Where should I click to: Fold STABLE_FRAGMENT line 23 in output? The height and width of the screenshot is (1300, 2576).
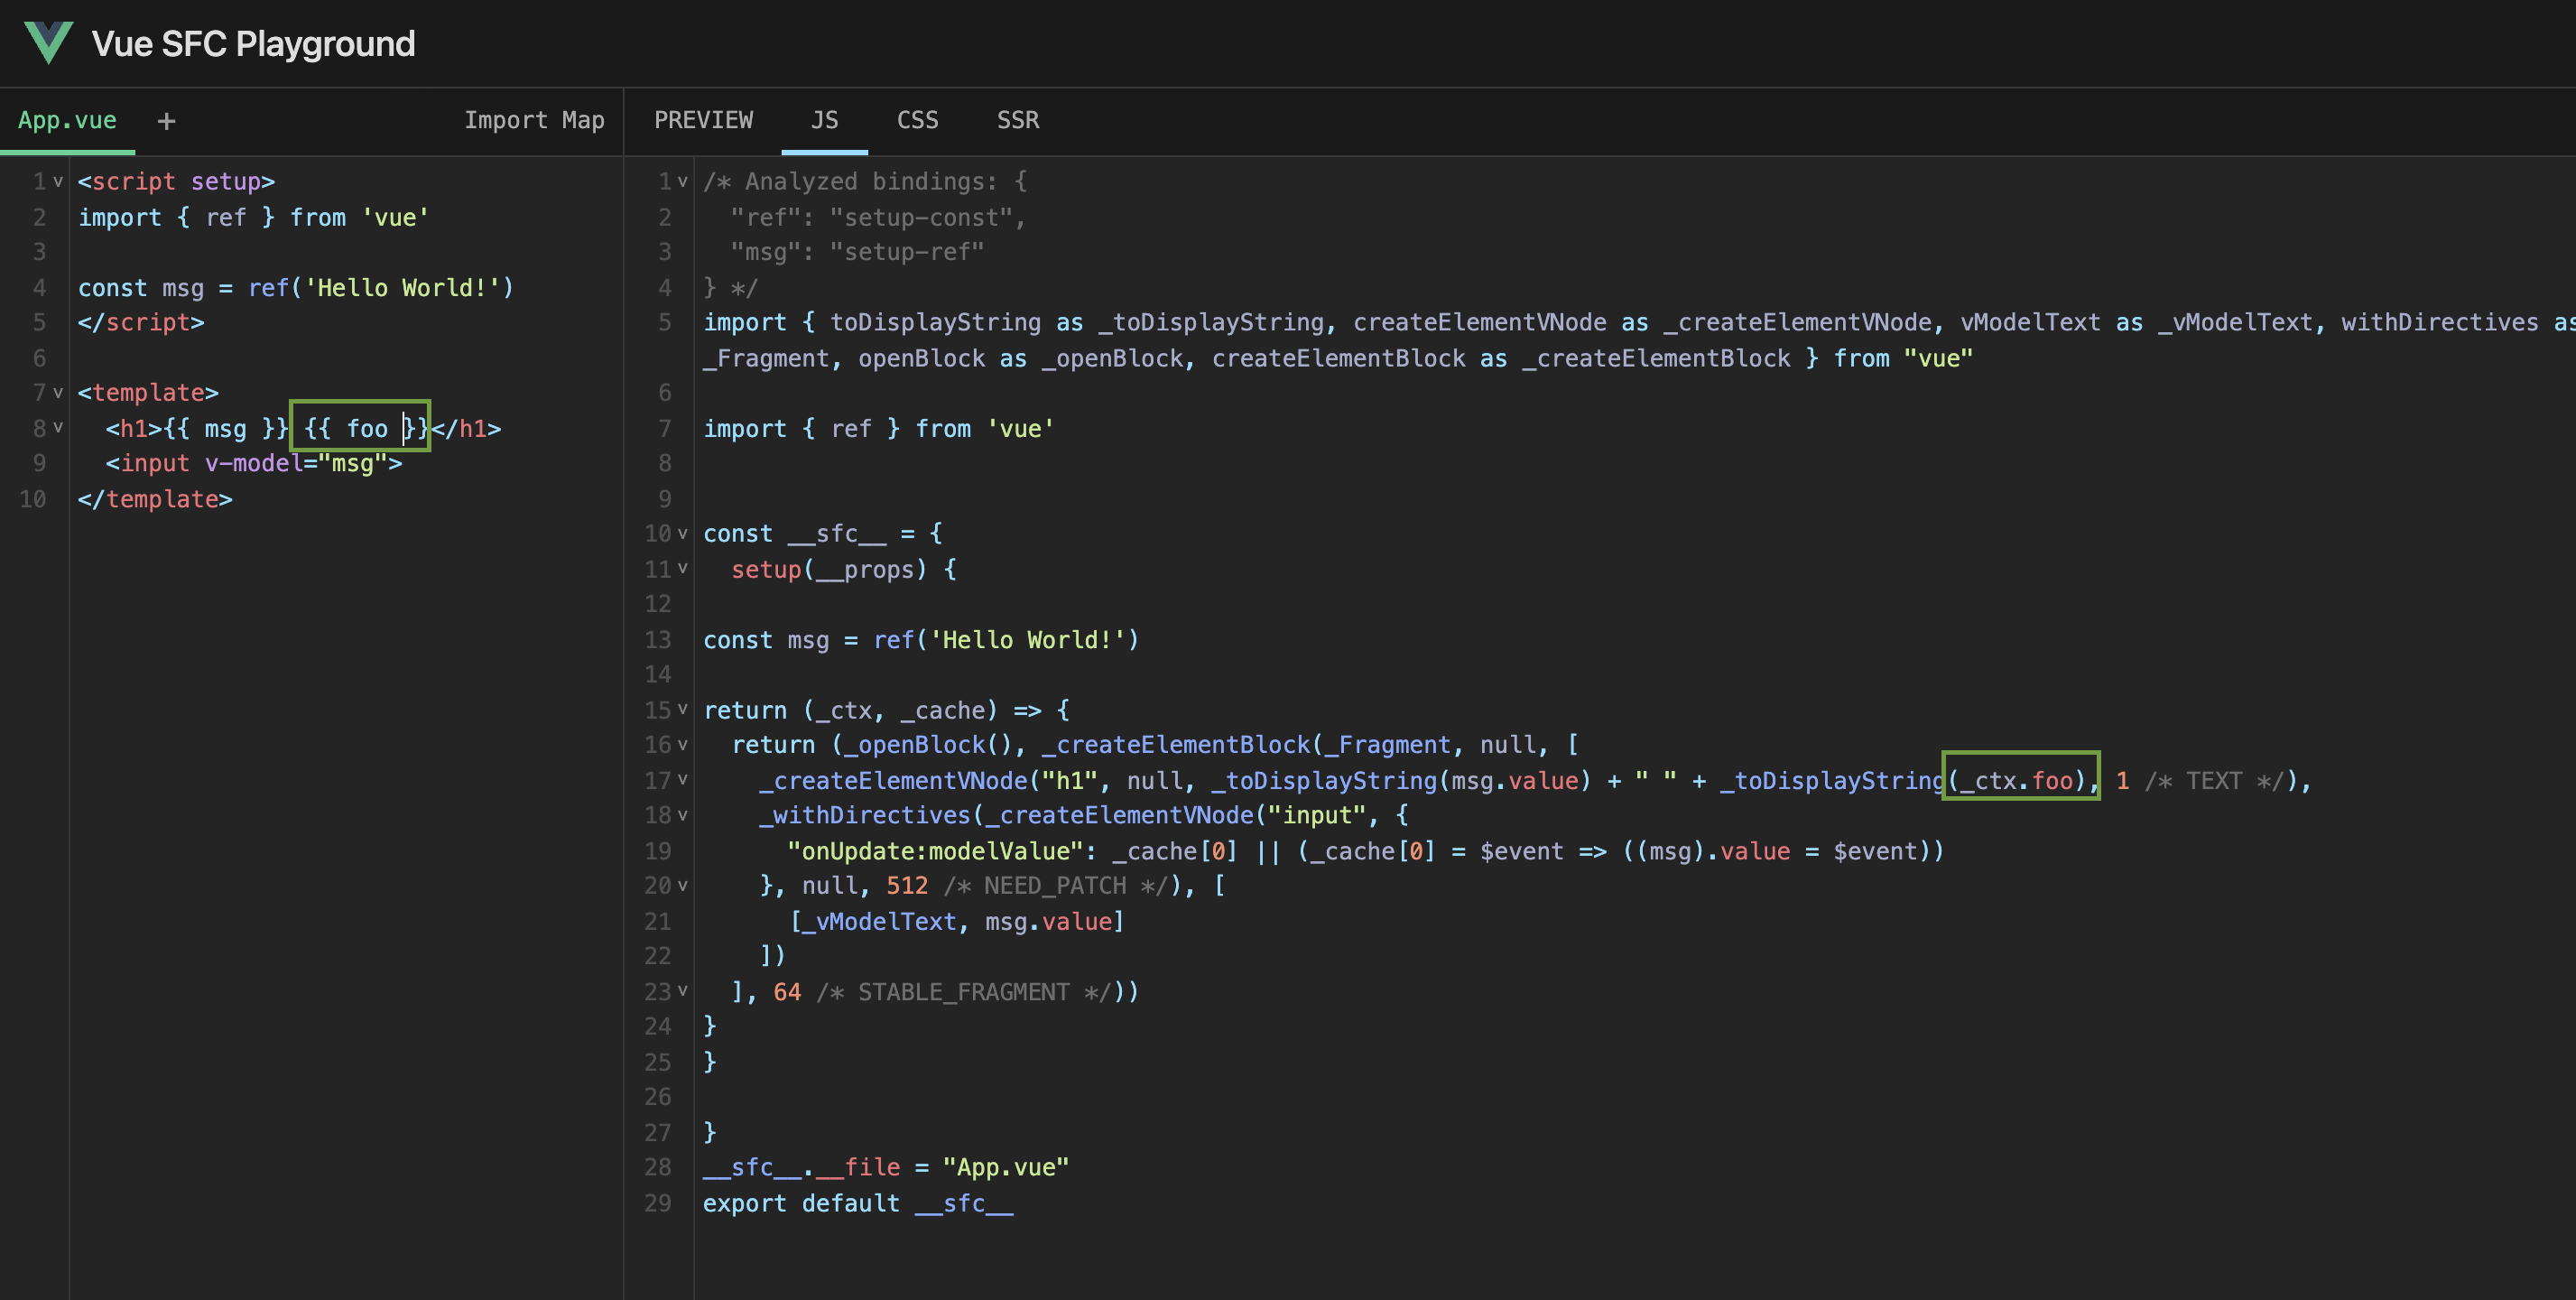pos(683,992)
